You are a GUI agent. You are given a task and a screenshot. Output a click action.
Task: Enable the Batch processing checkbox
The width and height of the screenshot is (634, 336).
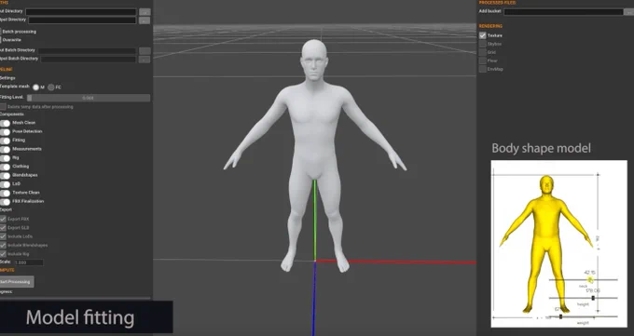pos(1,32)
